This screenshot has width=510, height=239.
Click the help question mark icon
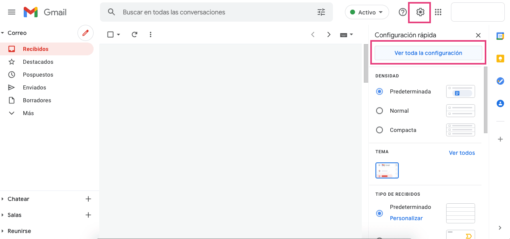point(402,12)
